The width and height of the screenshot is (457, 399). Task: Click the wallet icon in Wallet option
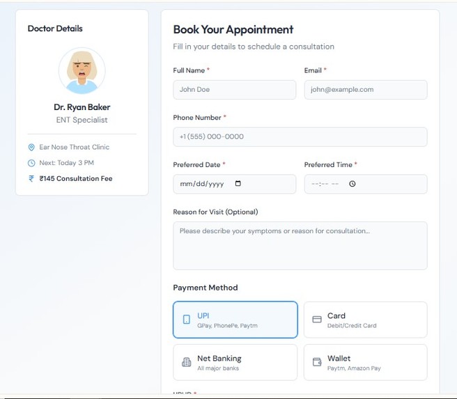[x=317, y=362]
